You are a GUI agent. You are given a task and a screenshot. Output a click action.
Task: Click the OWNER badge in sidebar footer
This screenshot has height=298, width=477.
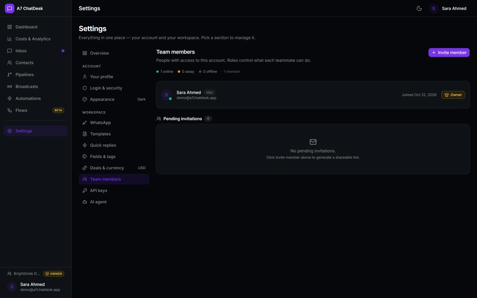[x=54, y=274]
